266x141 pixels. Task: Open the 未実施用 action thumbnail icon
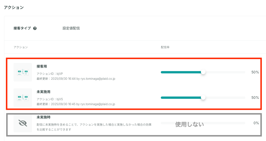pyautogui.click(x=23, y=98)
